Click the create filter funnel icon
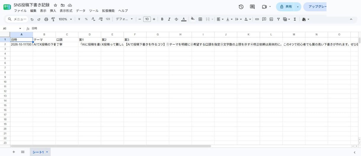The image size is (361, 156). (x=278, y=19)
